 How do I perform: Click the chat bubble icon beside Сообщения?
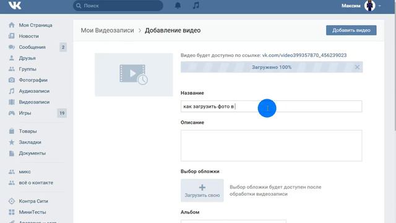pyautogui.click(x=12, y=47)
